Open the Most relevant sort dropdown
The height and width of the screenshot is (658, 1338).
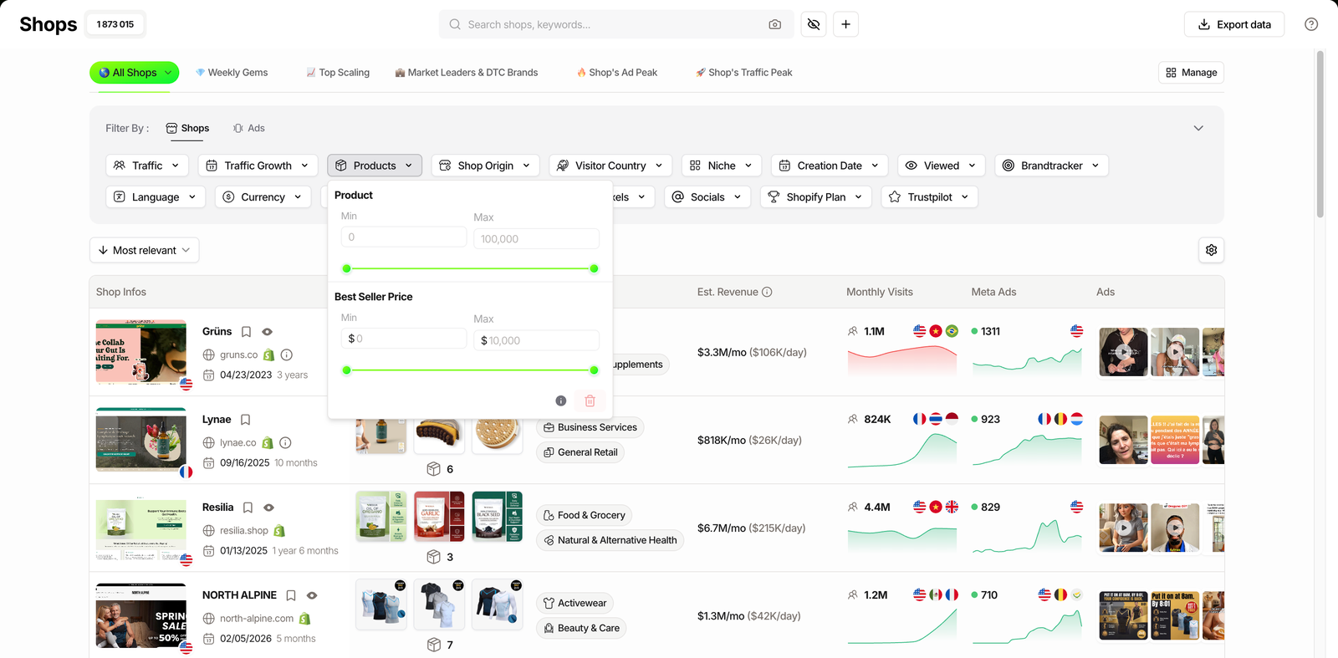click(x=144, y=250)
